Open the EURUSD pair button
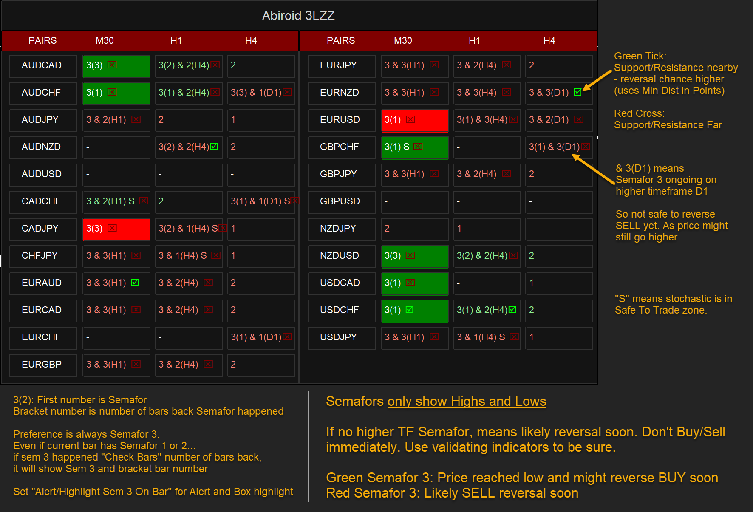The height and width of the screenshot is (512, 753). [x=342, y=120]
